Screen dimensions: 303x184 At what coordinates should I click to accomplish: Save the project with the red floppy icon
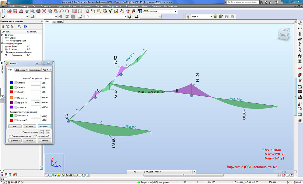coord(15,11)
